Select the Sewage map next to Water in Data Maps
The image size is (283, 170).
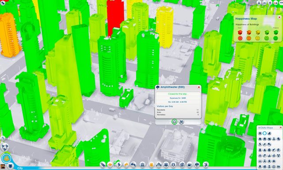click(269, 144)
